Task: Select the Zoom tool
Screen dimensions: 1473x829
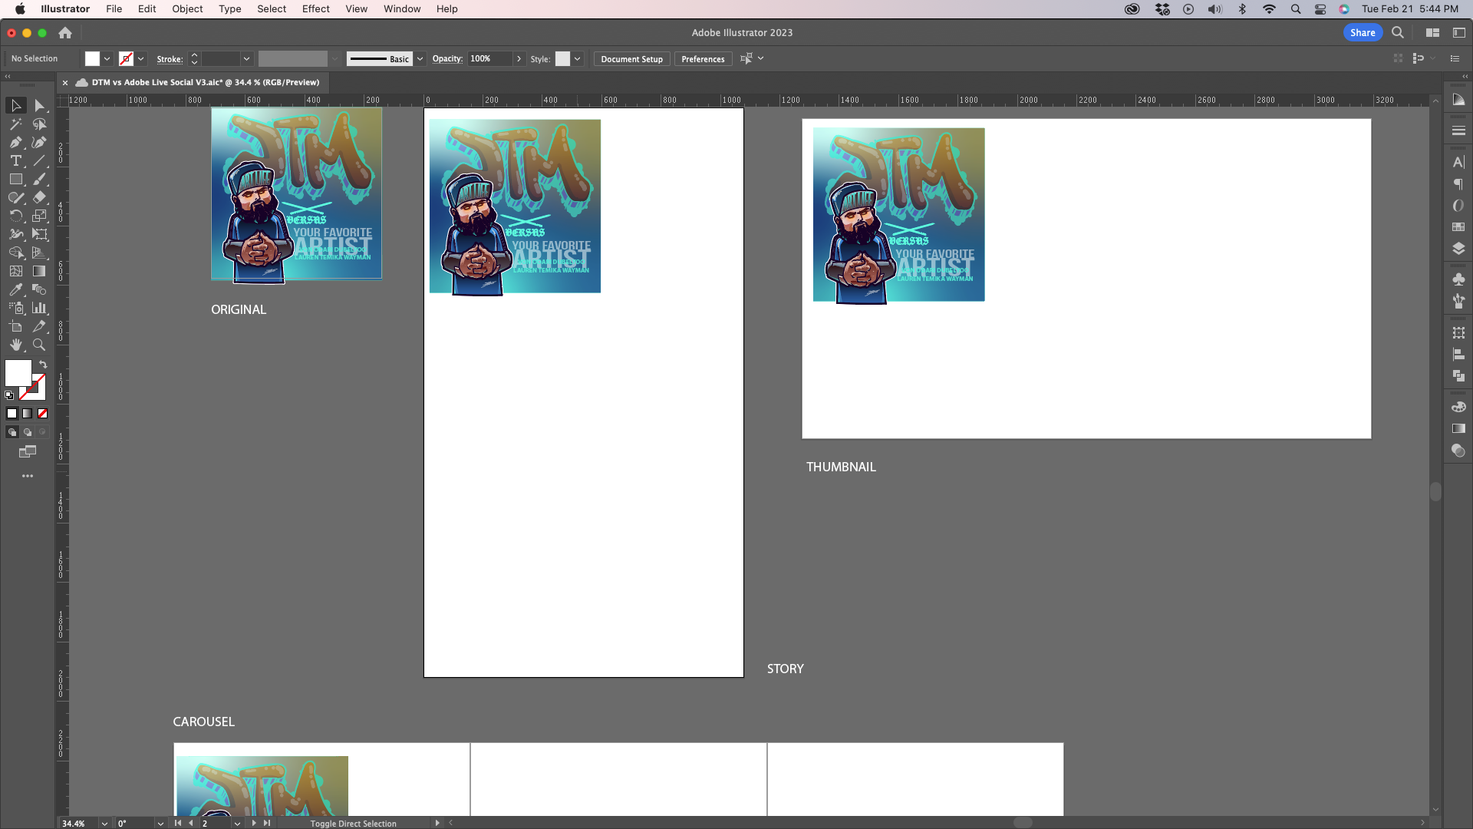Action: [39, 345]
